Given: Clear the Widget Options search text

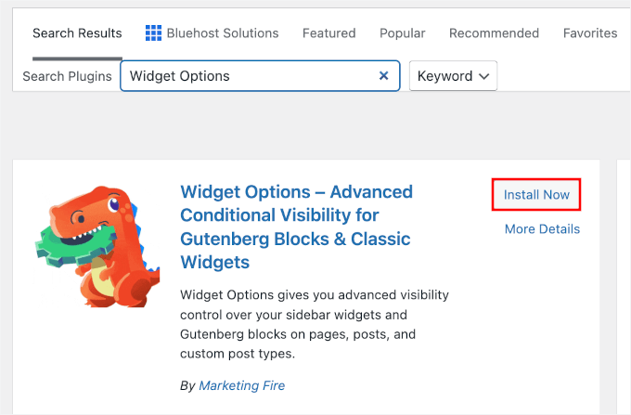Looking at the screenshot, I should pos(383,76).
